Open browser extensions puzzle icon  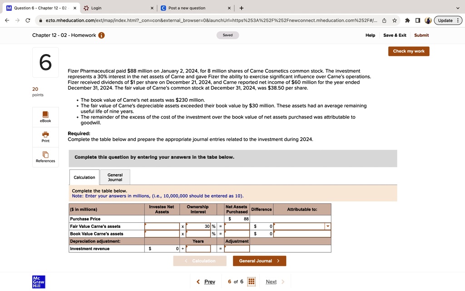407,20
